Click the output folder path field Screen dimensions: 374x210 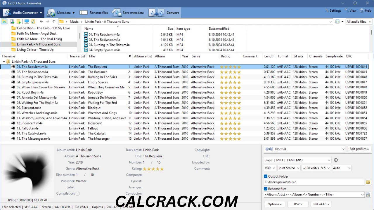314,182
